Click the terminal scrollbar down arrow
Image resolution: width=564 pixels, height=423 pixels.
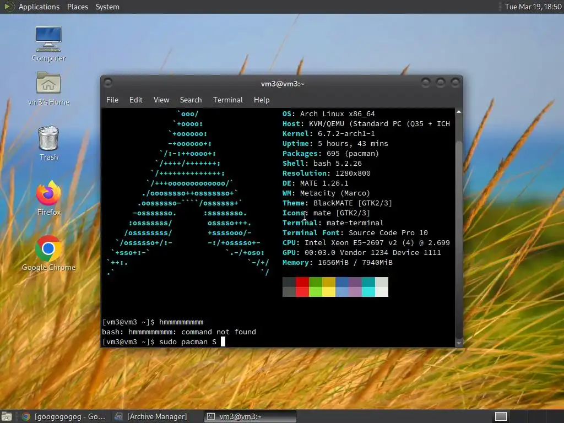pos(459,343)
